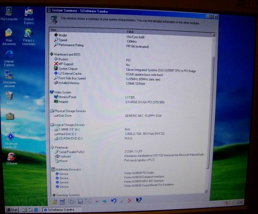The image size is (258, 214).
Task: Select the Physical Storage Devices heading
Action: pyautogui.click(x=68, y=111)
